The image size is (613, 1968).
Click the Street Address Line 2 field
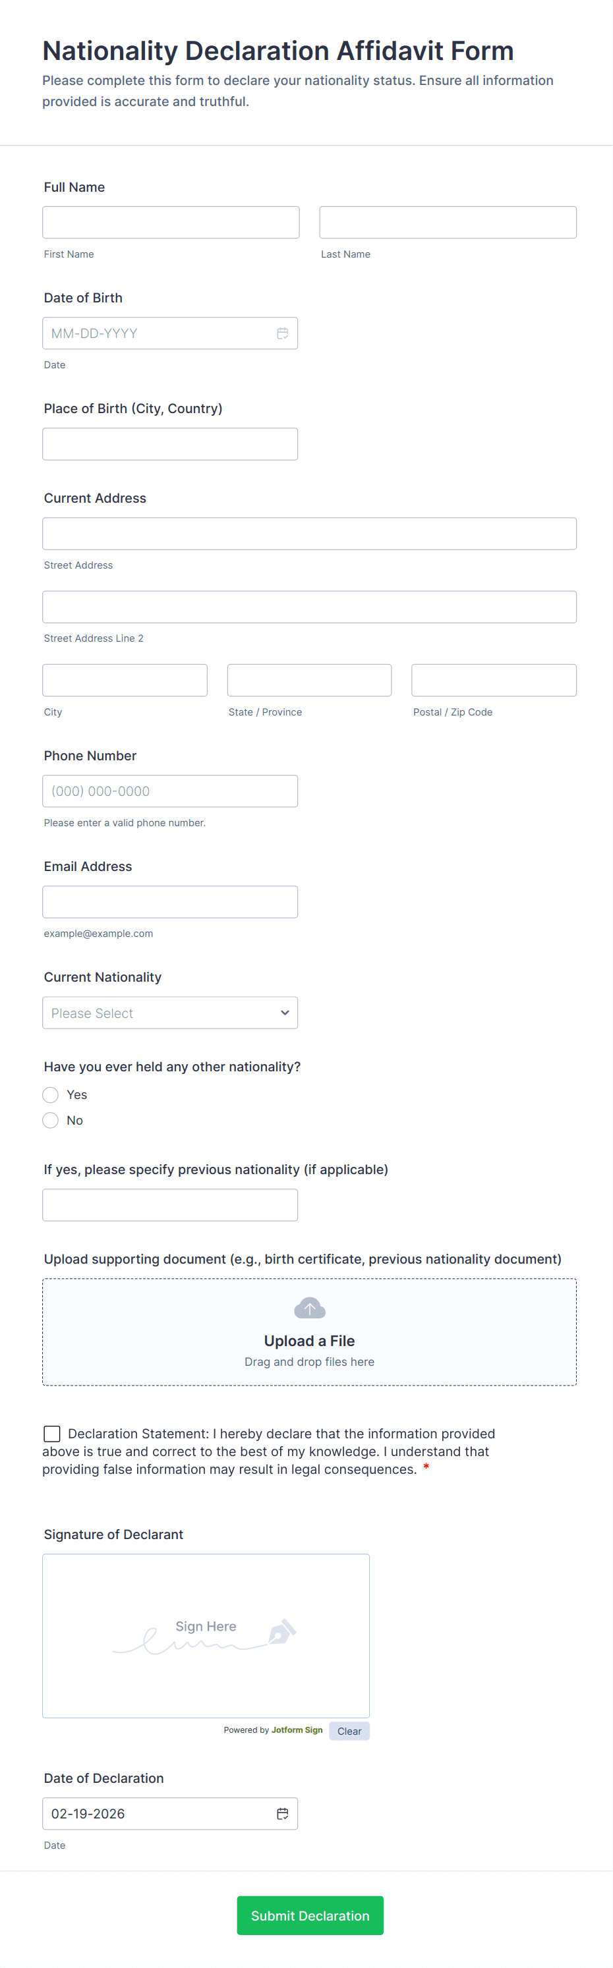click(308, 607)
